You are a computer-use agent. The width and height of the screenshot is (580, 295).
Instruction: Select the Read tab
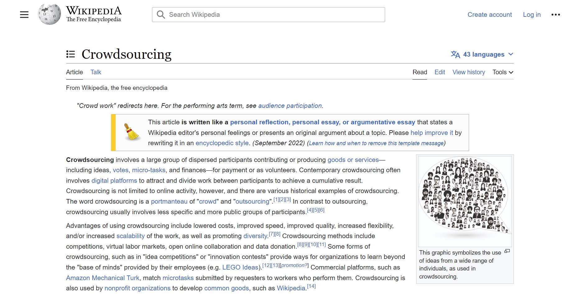(420, 72)
